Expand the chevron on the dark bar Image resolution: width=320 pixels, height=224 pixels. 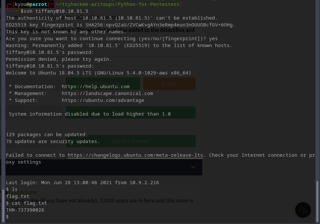[x=193, y=167]
